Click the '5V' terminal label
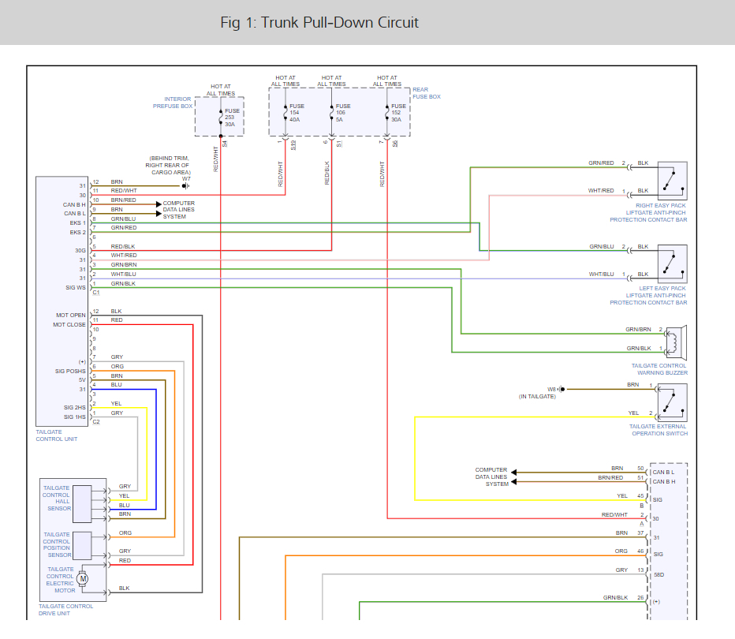Viewport: 735px width, 639px height. (83, 379)
